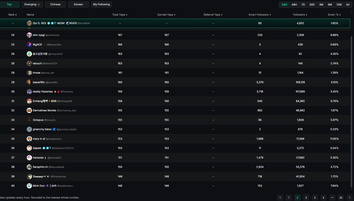Open the @howdymerry handle

point(54,139)
